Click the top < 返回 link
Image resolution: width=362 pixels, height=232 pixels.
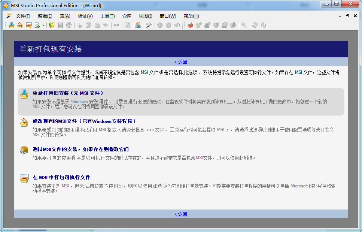181,61
